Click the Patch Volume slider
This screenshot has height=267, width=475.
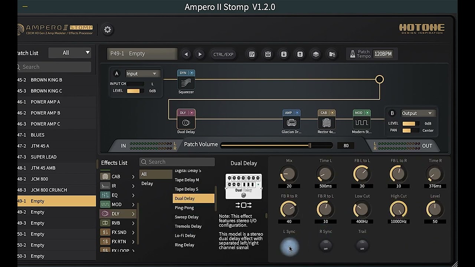tap(276, 146)
